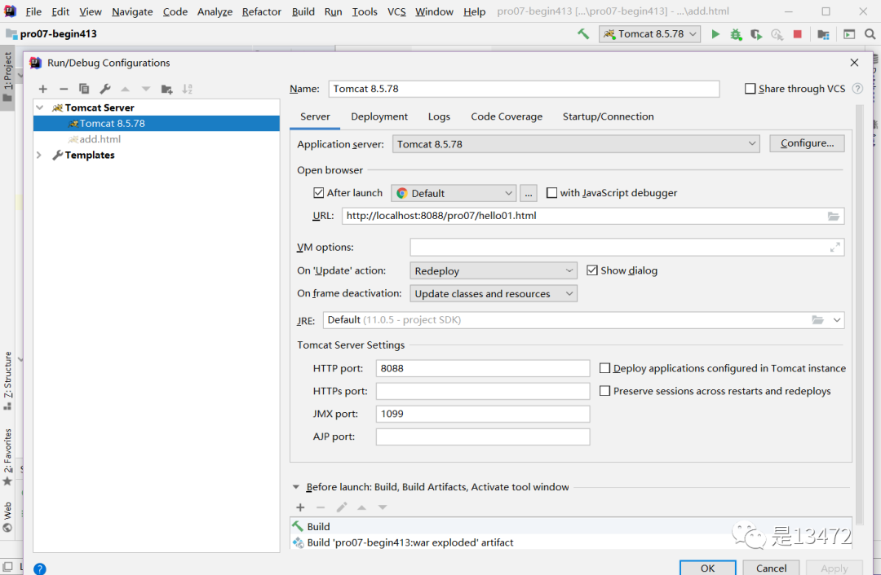Open Project Structure toolbar icon
The image size is (881, 575).
(x=824, y=34)
